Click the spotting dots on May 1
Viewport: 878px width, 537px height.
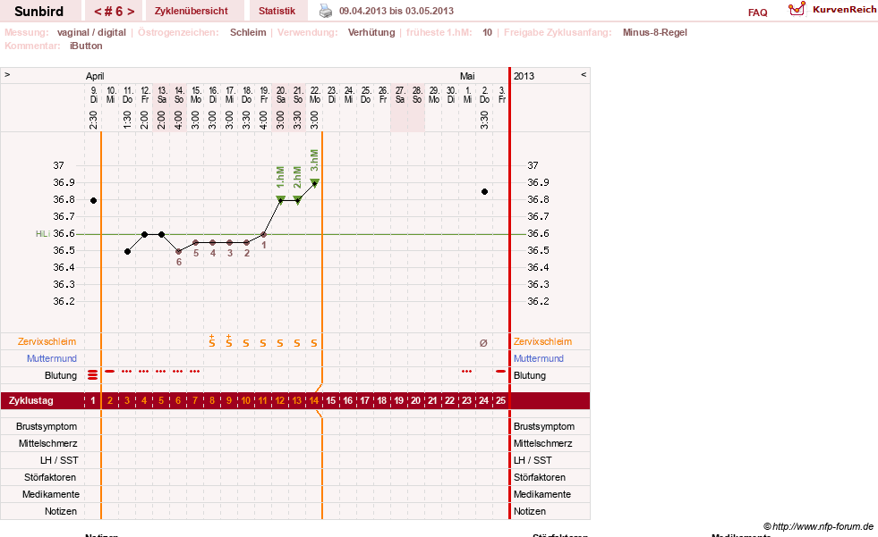(466, 371)
